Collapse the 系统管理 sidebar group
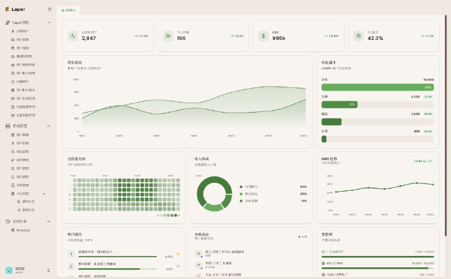451x279 pixels. (48, 126)
